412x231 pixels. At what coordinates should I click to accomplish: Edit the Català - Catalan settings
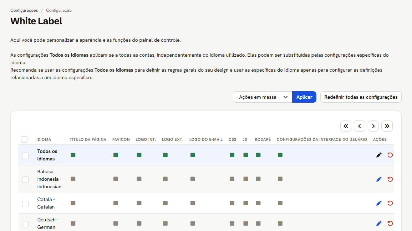click(x=378, y=203)
